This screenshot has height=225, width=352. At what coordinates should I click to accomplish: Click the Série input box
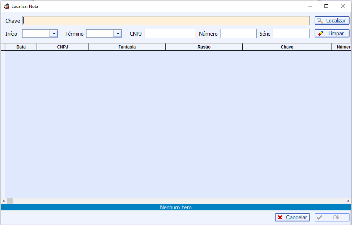pos(291,34)
